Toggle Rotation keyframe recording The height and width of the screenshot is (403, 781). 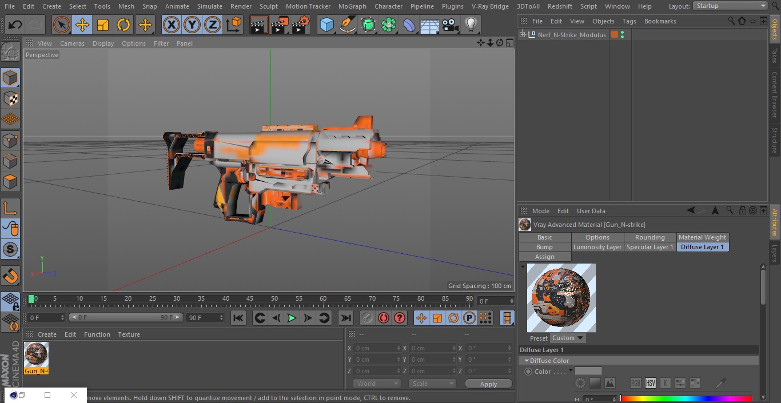pyautogui.click(x=453, y=318)
